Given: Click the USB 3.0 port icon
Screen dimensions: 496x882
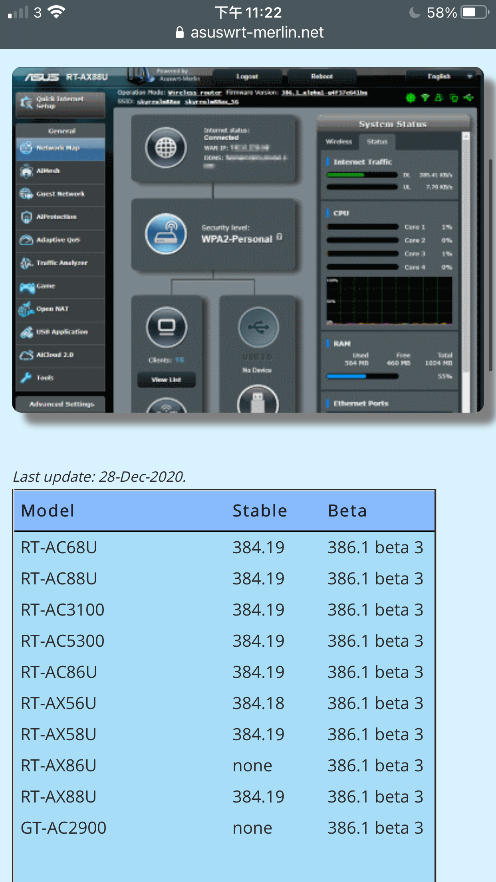Looking at the screenshot, I should tap(258, 327).
